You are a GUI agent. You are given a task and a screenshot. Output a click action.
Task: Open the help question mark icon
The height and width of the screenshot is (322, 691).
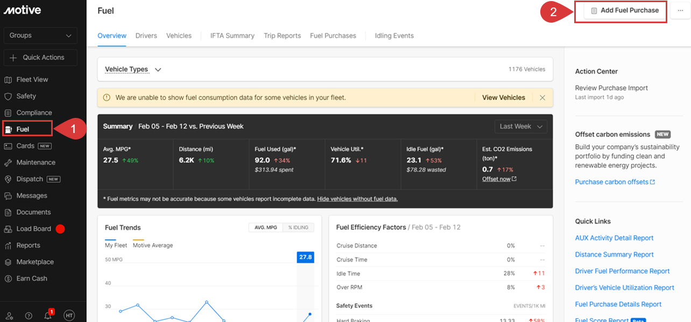(29, 316)
